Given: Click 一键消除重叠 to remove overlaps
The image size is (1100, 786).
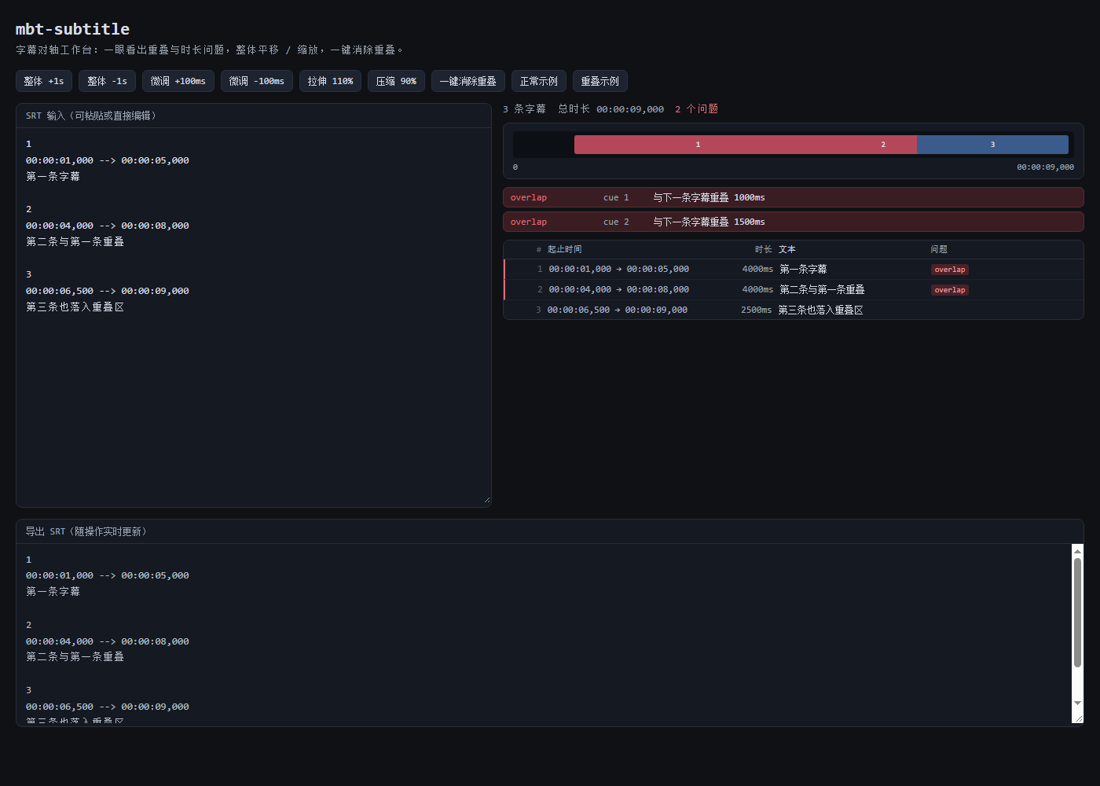Looking at the screenshot, I should tap(468, 81).
